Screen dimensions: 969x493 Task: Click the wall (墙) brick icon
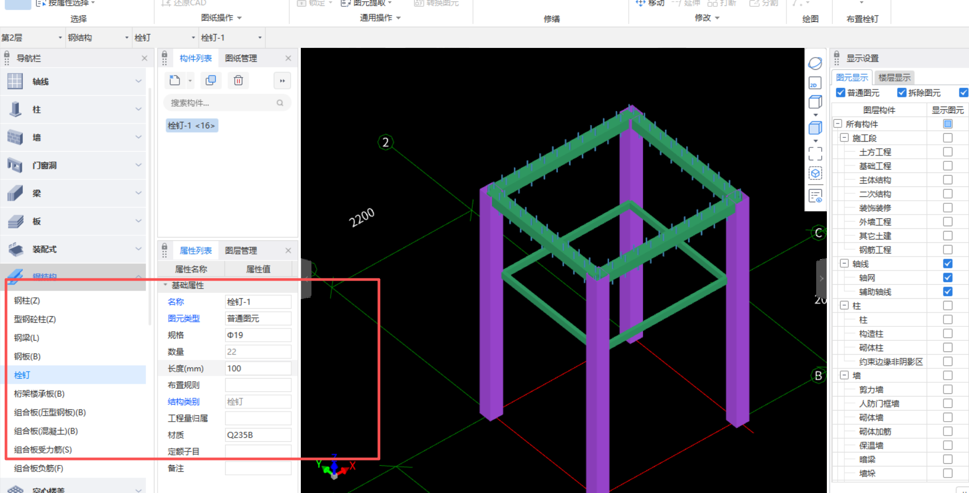click(x=15, y=137)
